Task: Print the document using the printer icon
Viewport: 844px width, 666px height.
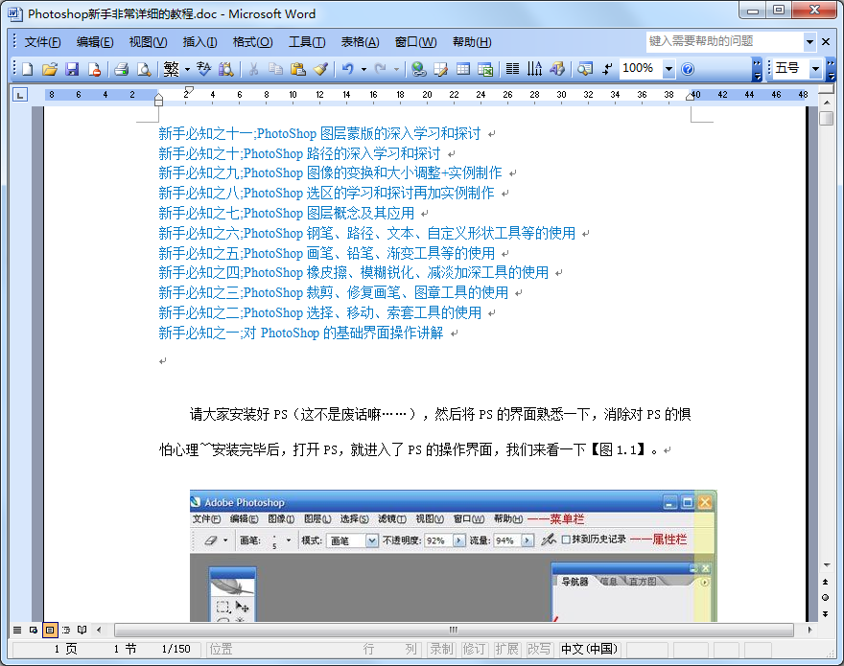Action: pyautogui.click(x=121, y=69)
